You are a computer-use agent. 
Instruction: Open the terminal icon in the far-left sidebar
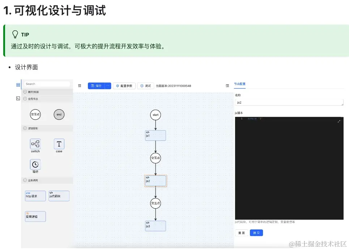click(18, 98)
